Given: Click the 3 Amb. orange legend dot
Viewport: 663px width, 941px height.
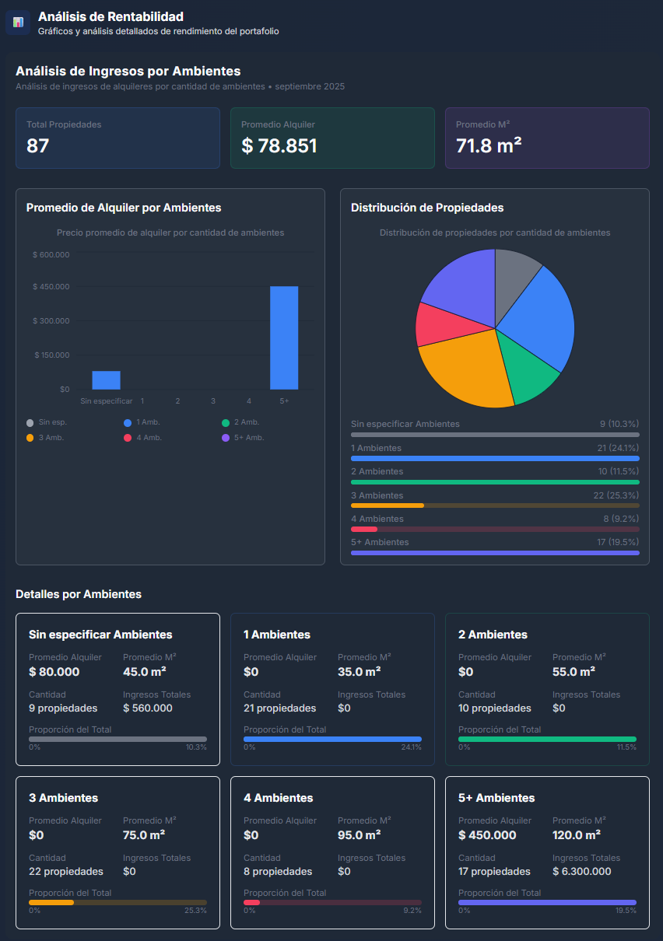Looking at the screenshot, I should click(30, 438).
